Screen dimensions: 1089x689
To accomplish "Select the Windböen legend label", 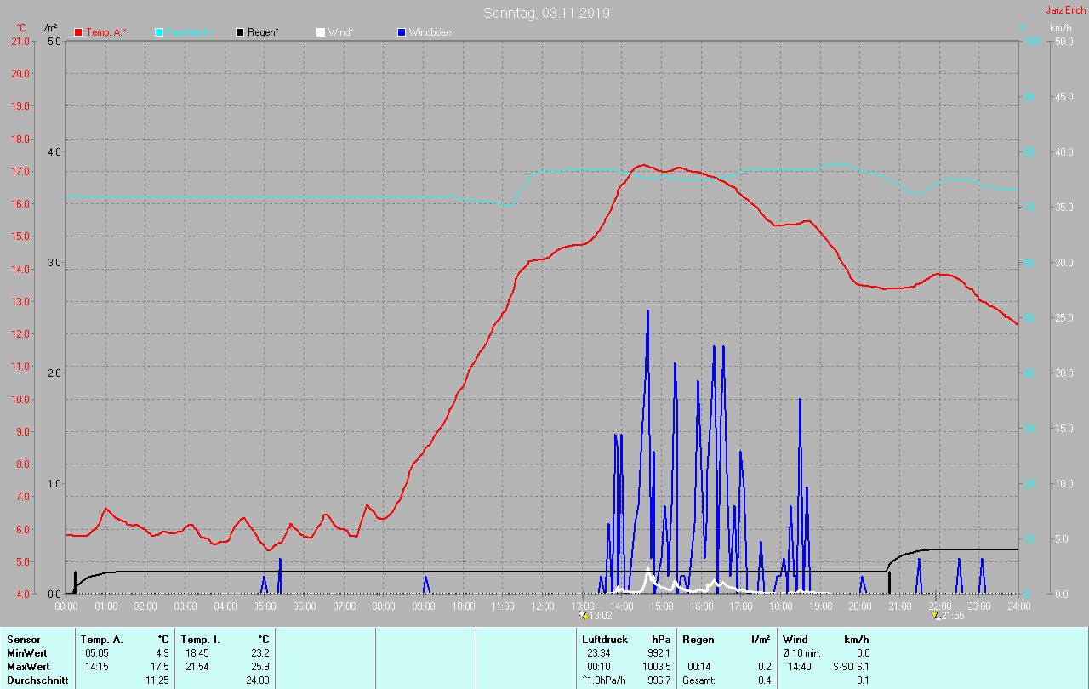I will (430, 32).
